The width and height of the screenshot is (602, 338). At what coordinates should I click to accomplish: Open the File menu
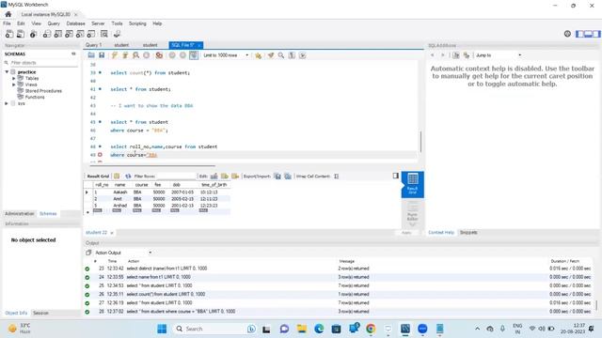point(7,23)
